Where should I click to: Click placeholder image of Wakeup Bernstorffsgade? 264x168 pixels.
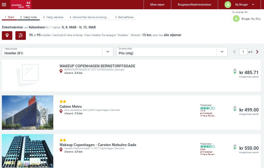click(27, 75)
